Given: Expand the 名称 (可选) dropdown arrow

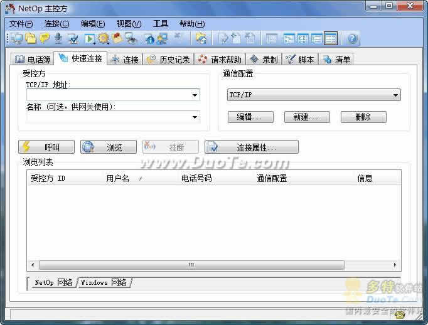Looking at the screenshot, I should coord(195,117).
